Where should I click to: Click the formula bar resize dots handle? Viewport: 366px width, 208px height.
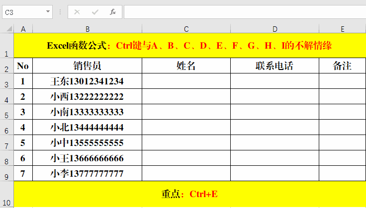click(x=60, y=12)
